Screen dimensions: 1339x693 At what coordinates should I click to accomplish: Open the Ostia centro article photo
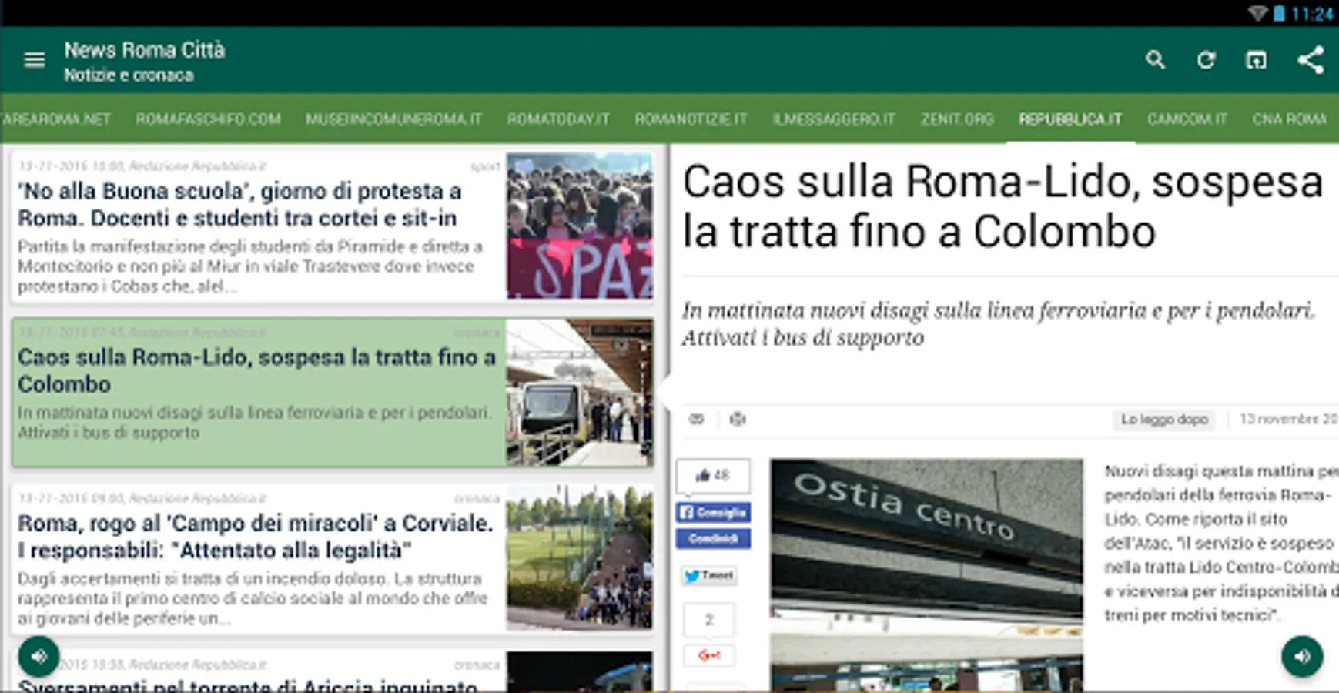pyautogui.click(x=926, y=575)
